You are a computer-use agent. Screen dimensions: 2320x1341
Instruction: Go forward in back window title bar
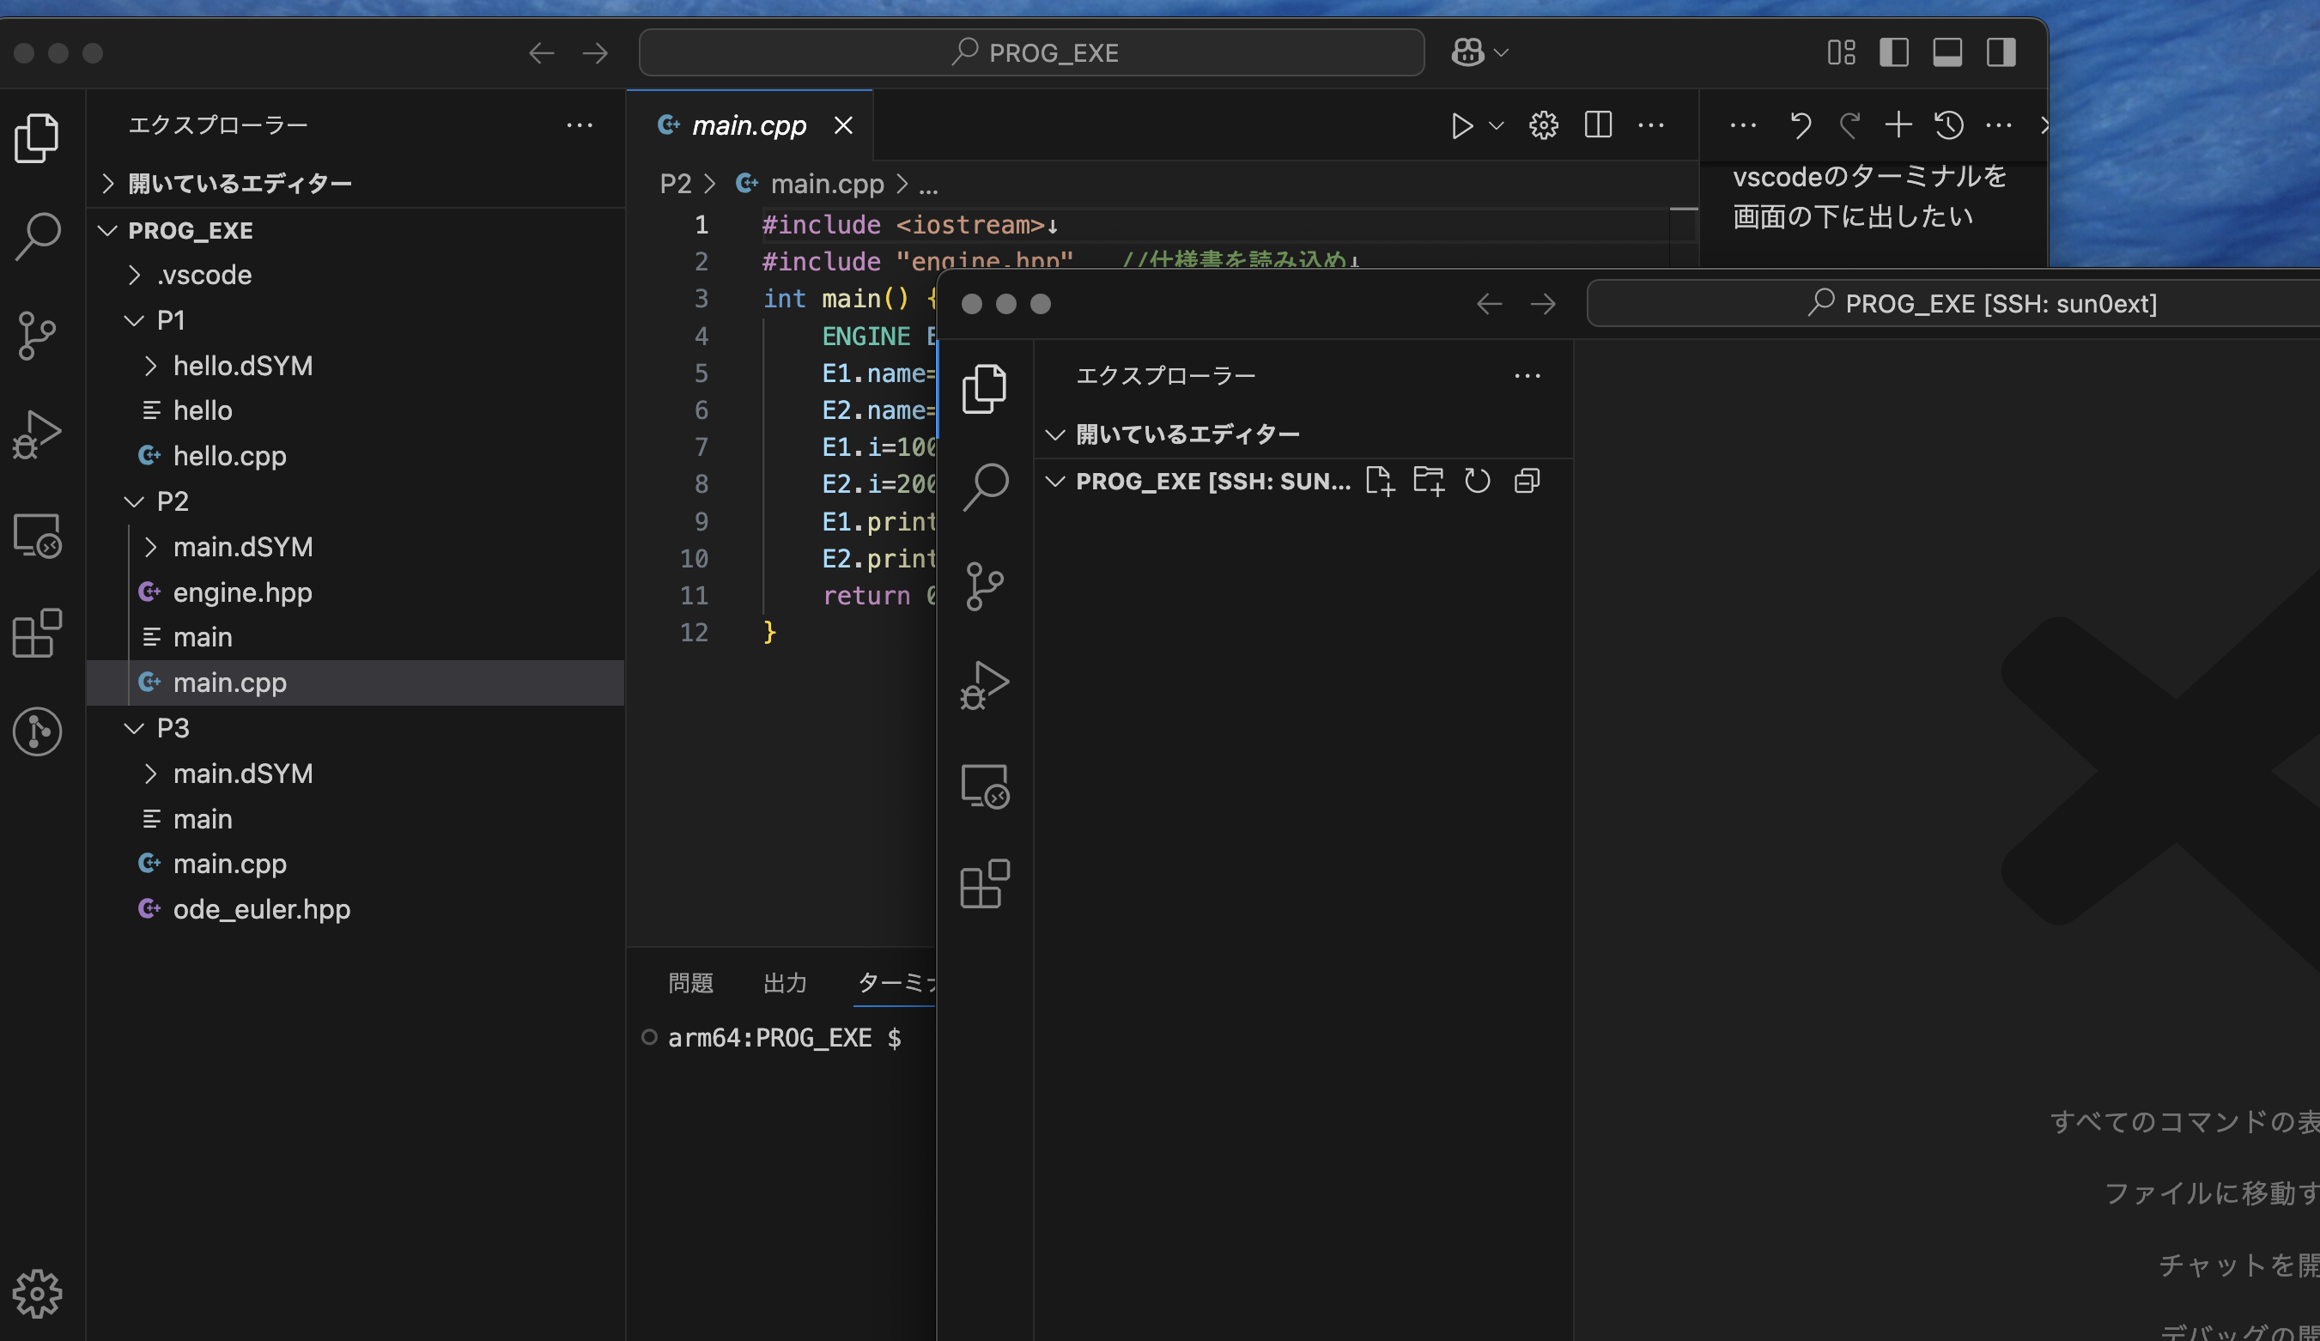[596, 52]
